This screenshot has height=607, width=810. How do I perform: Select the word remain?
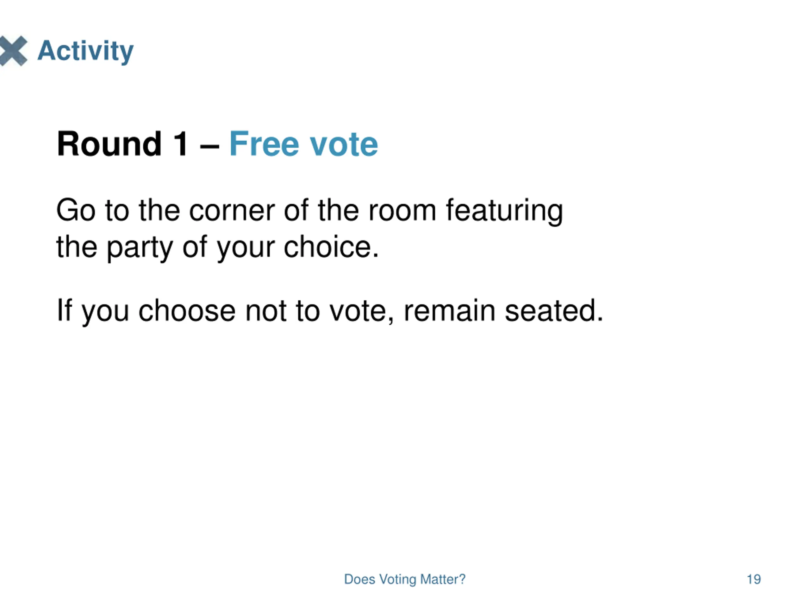click(x=449, y=311)
